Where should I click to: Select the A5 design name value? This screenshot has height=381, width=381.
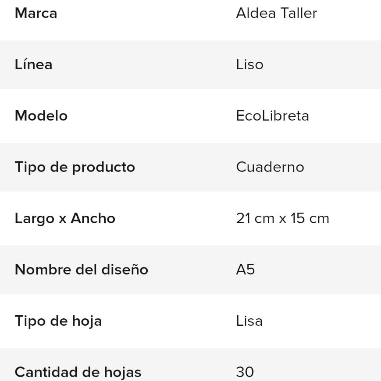(245, 270)
